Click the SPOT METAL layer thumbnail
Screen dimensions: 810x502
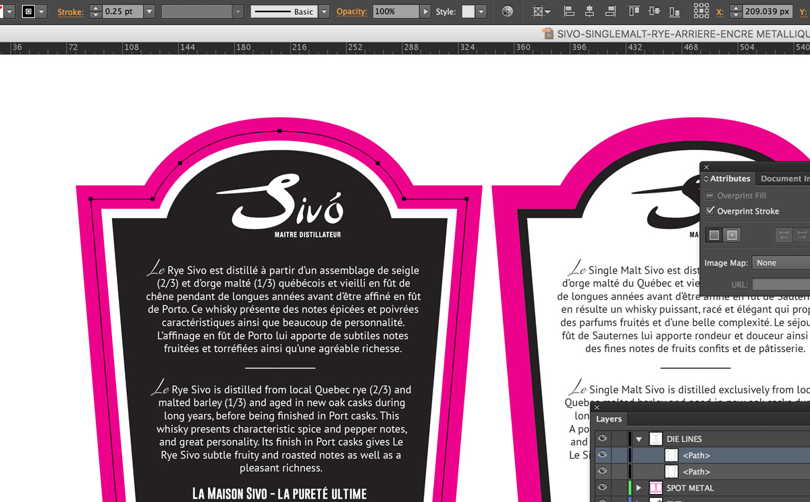655,488
